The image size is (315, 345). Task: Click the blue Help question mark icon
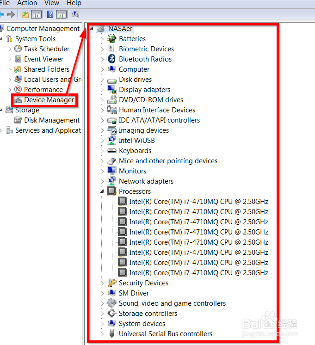[x=50, y=14]
